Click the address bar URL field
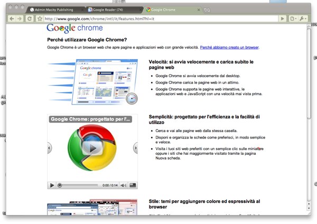Viewport: 317px width, 224px height. pyautogui.click(x=161, y=19)
